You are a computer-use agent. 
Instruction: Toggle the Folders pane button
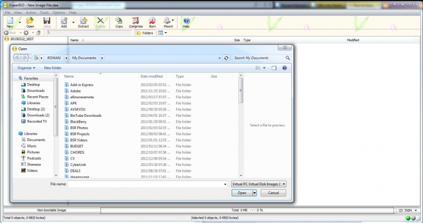coord(145,33)
